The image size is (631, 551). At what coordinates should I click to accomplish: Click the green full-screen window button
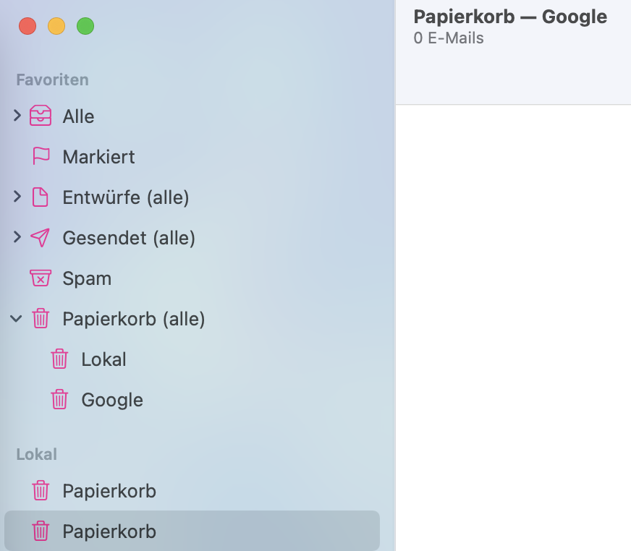85,27
